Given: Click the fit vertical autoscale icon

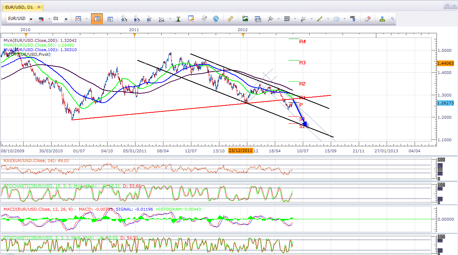Looking at the screenshot, I should point(178,19).
